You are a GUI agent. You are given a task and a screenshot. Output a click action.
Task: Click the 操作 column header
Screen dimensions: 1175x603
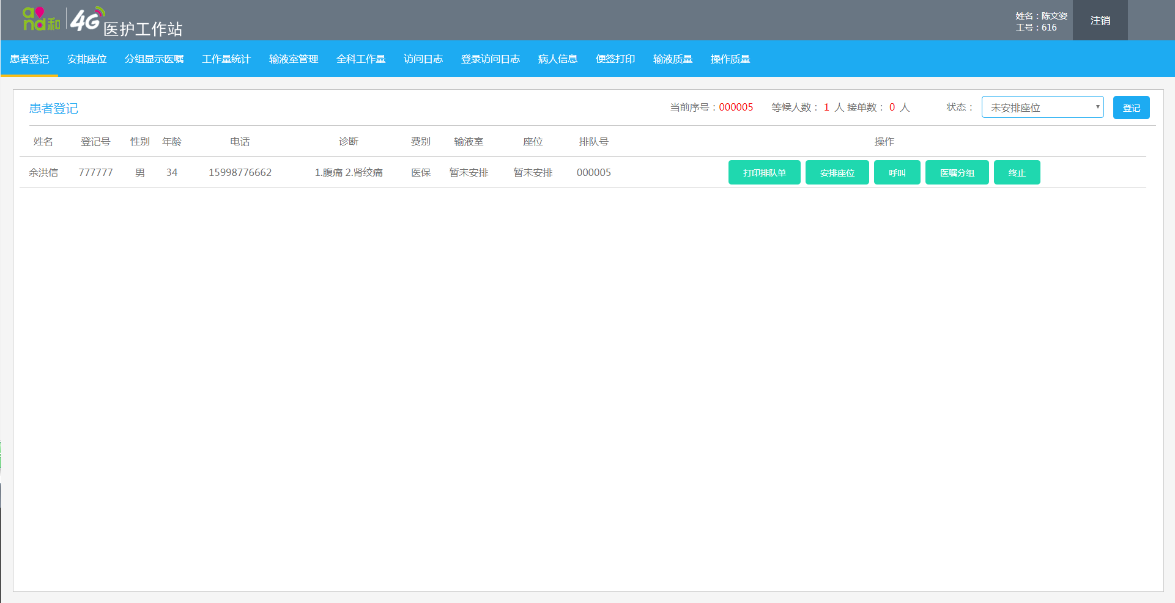tap(884, 142)
